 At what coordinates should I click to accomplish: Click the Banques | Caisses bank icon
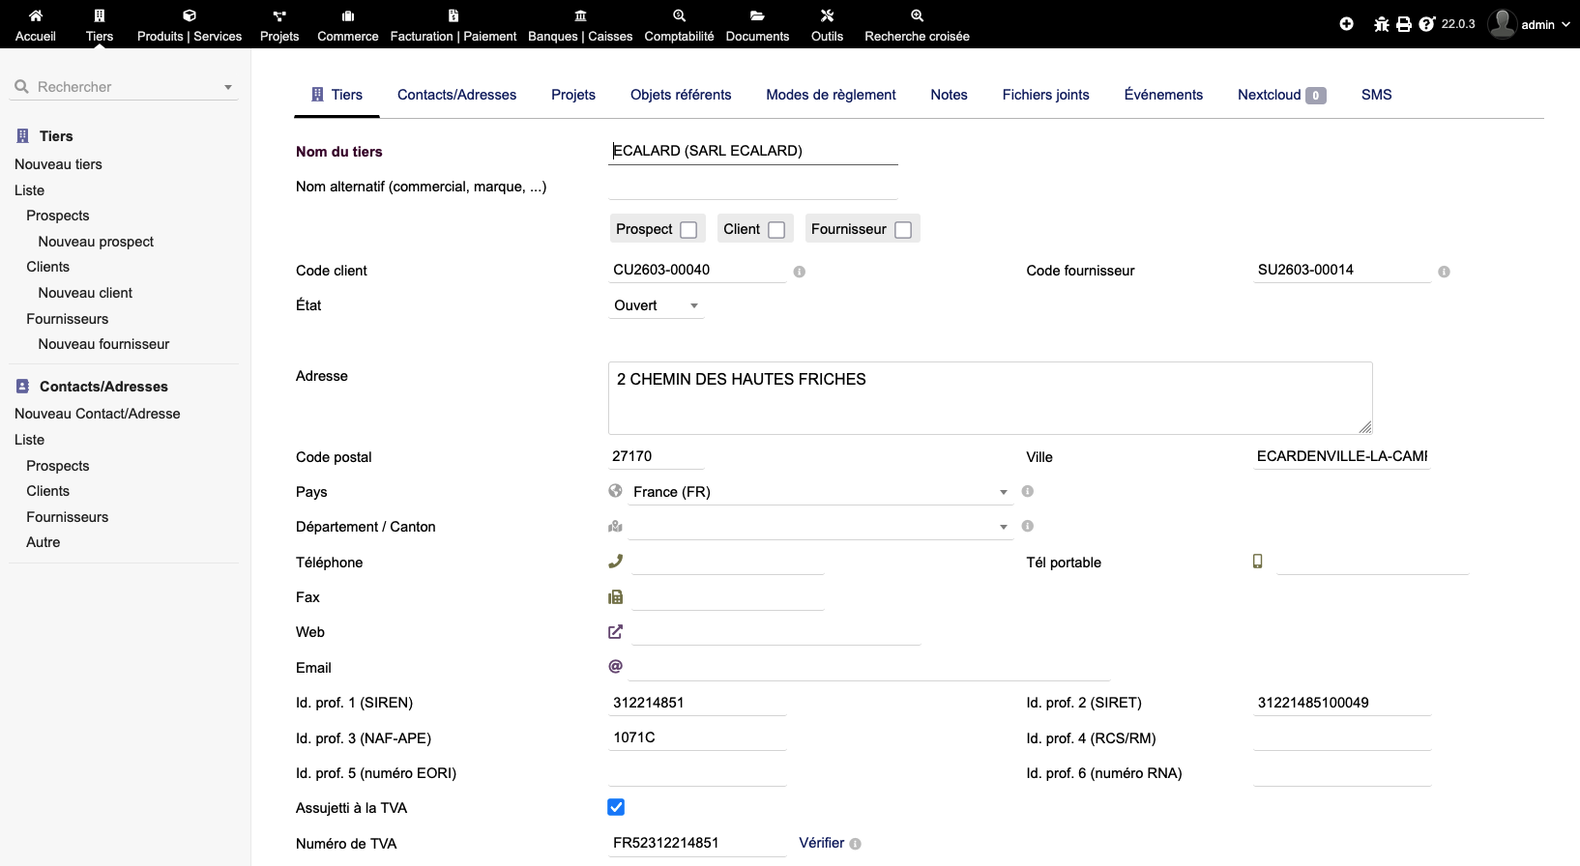click(x=580, y=15)
